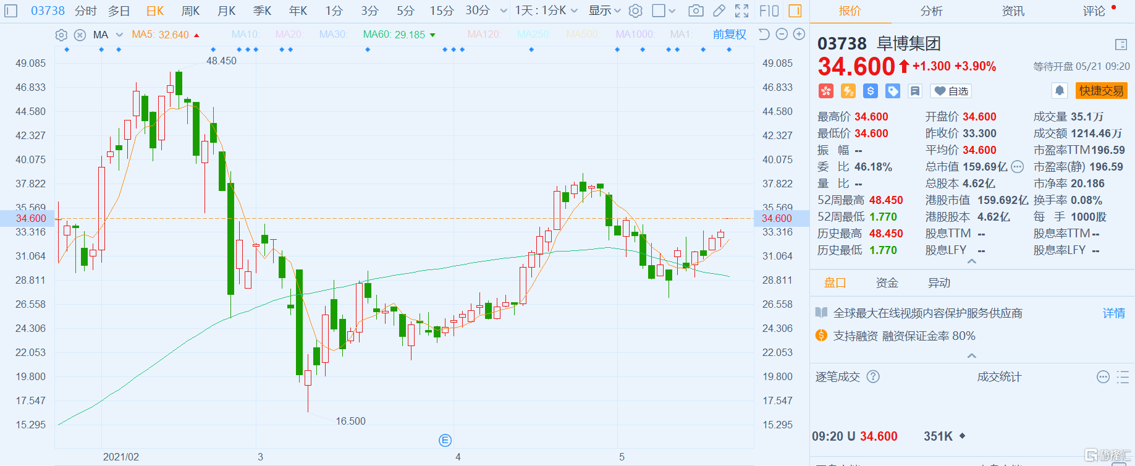Open the 前复权 adjustment dropdown
This screenshot has width=1135, height=466.
(x=730, y=35)
